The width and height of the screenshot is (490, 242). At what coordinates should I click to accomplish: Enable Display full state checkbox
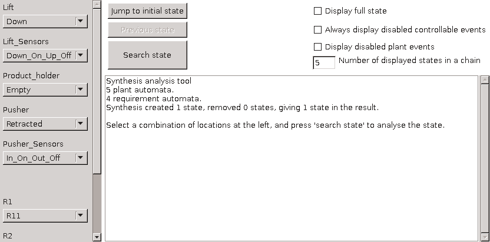point(318,11)
